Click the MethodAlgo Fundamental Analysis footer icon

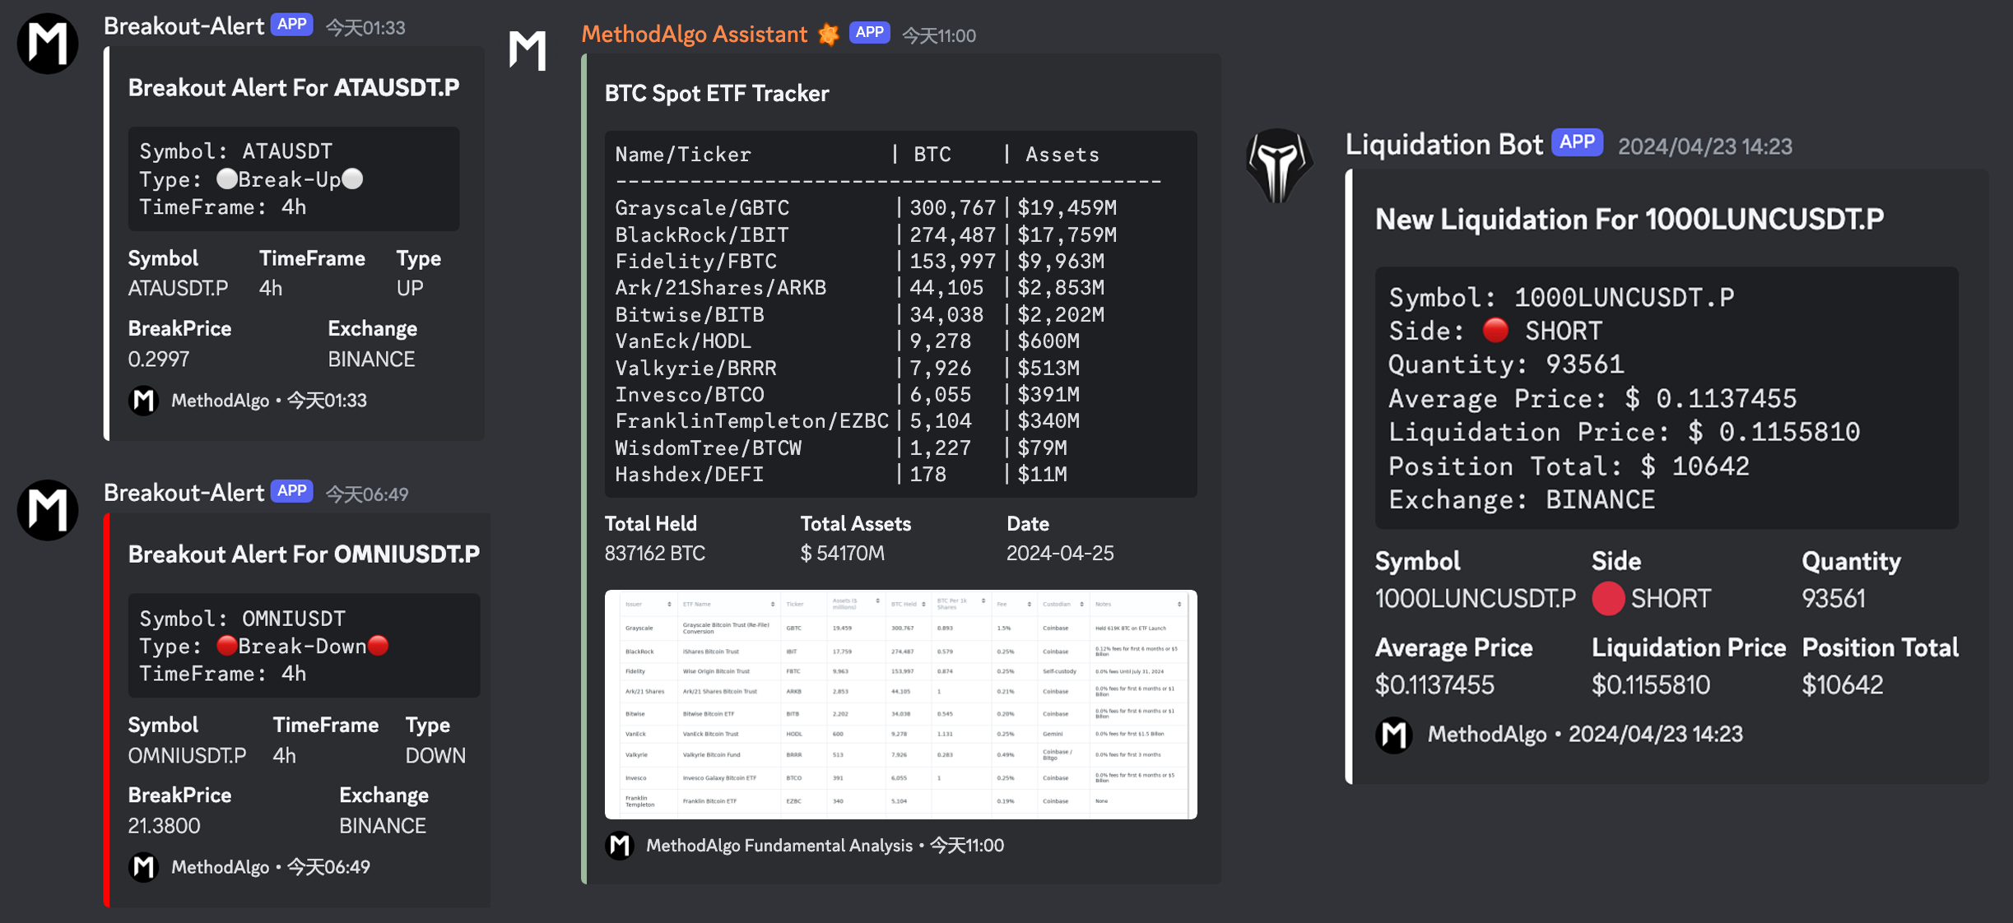pos(618,845)
